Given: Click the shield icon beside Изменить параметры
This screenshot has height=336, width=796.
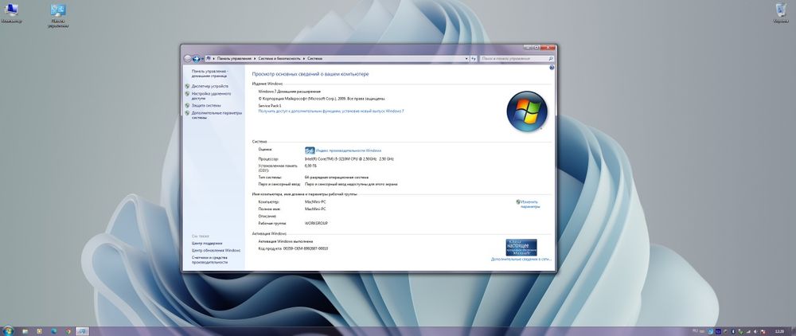Looking at the screenshot, I should [x=518, y=201].
